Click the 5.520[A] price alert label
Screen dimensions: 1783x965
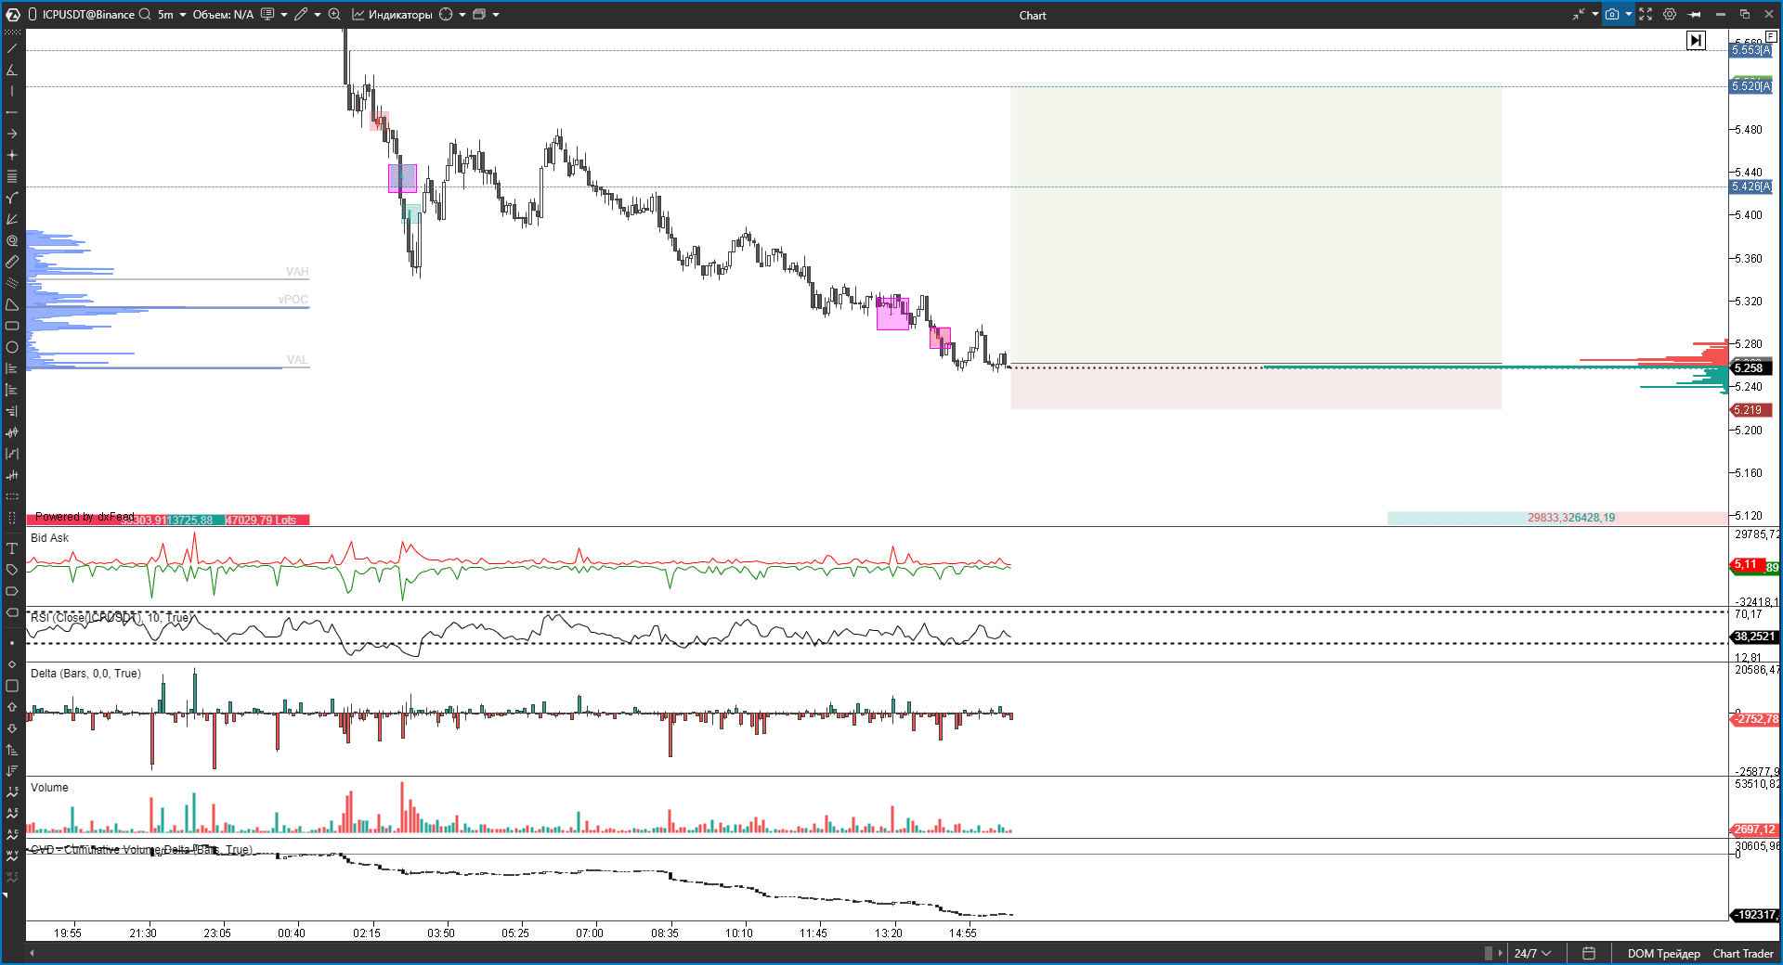pyautogui.click(x=1751, y=86)
